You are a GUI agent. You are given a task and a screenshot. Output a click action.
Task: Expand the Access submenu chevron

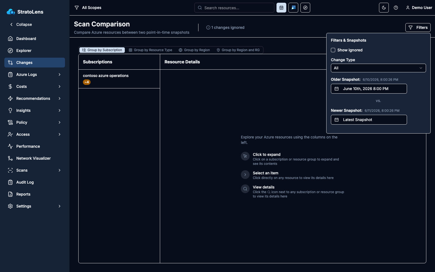pos(60,134)
